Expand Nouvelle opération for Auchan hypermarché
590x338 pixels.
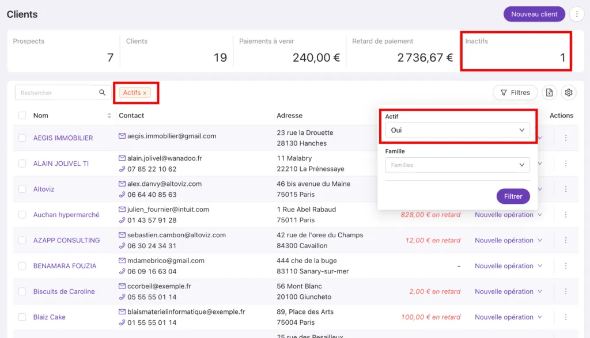coord(508,215)
